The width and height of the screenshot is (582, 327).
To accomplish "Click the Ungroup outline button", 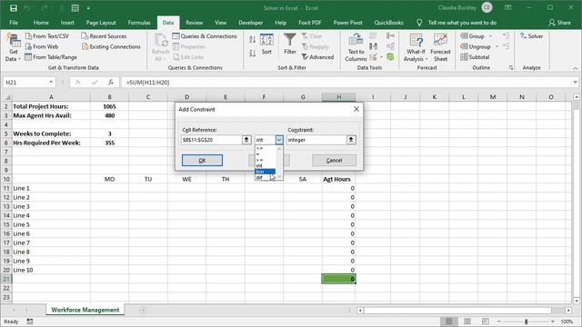I will point(476,46).
